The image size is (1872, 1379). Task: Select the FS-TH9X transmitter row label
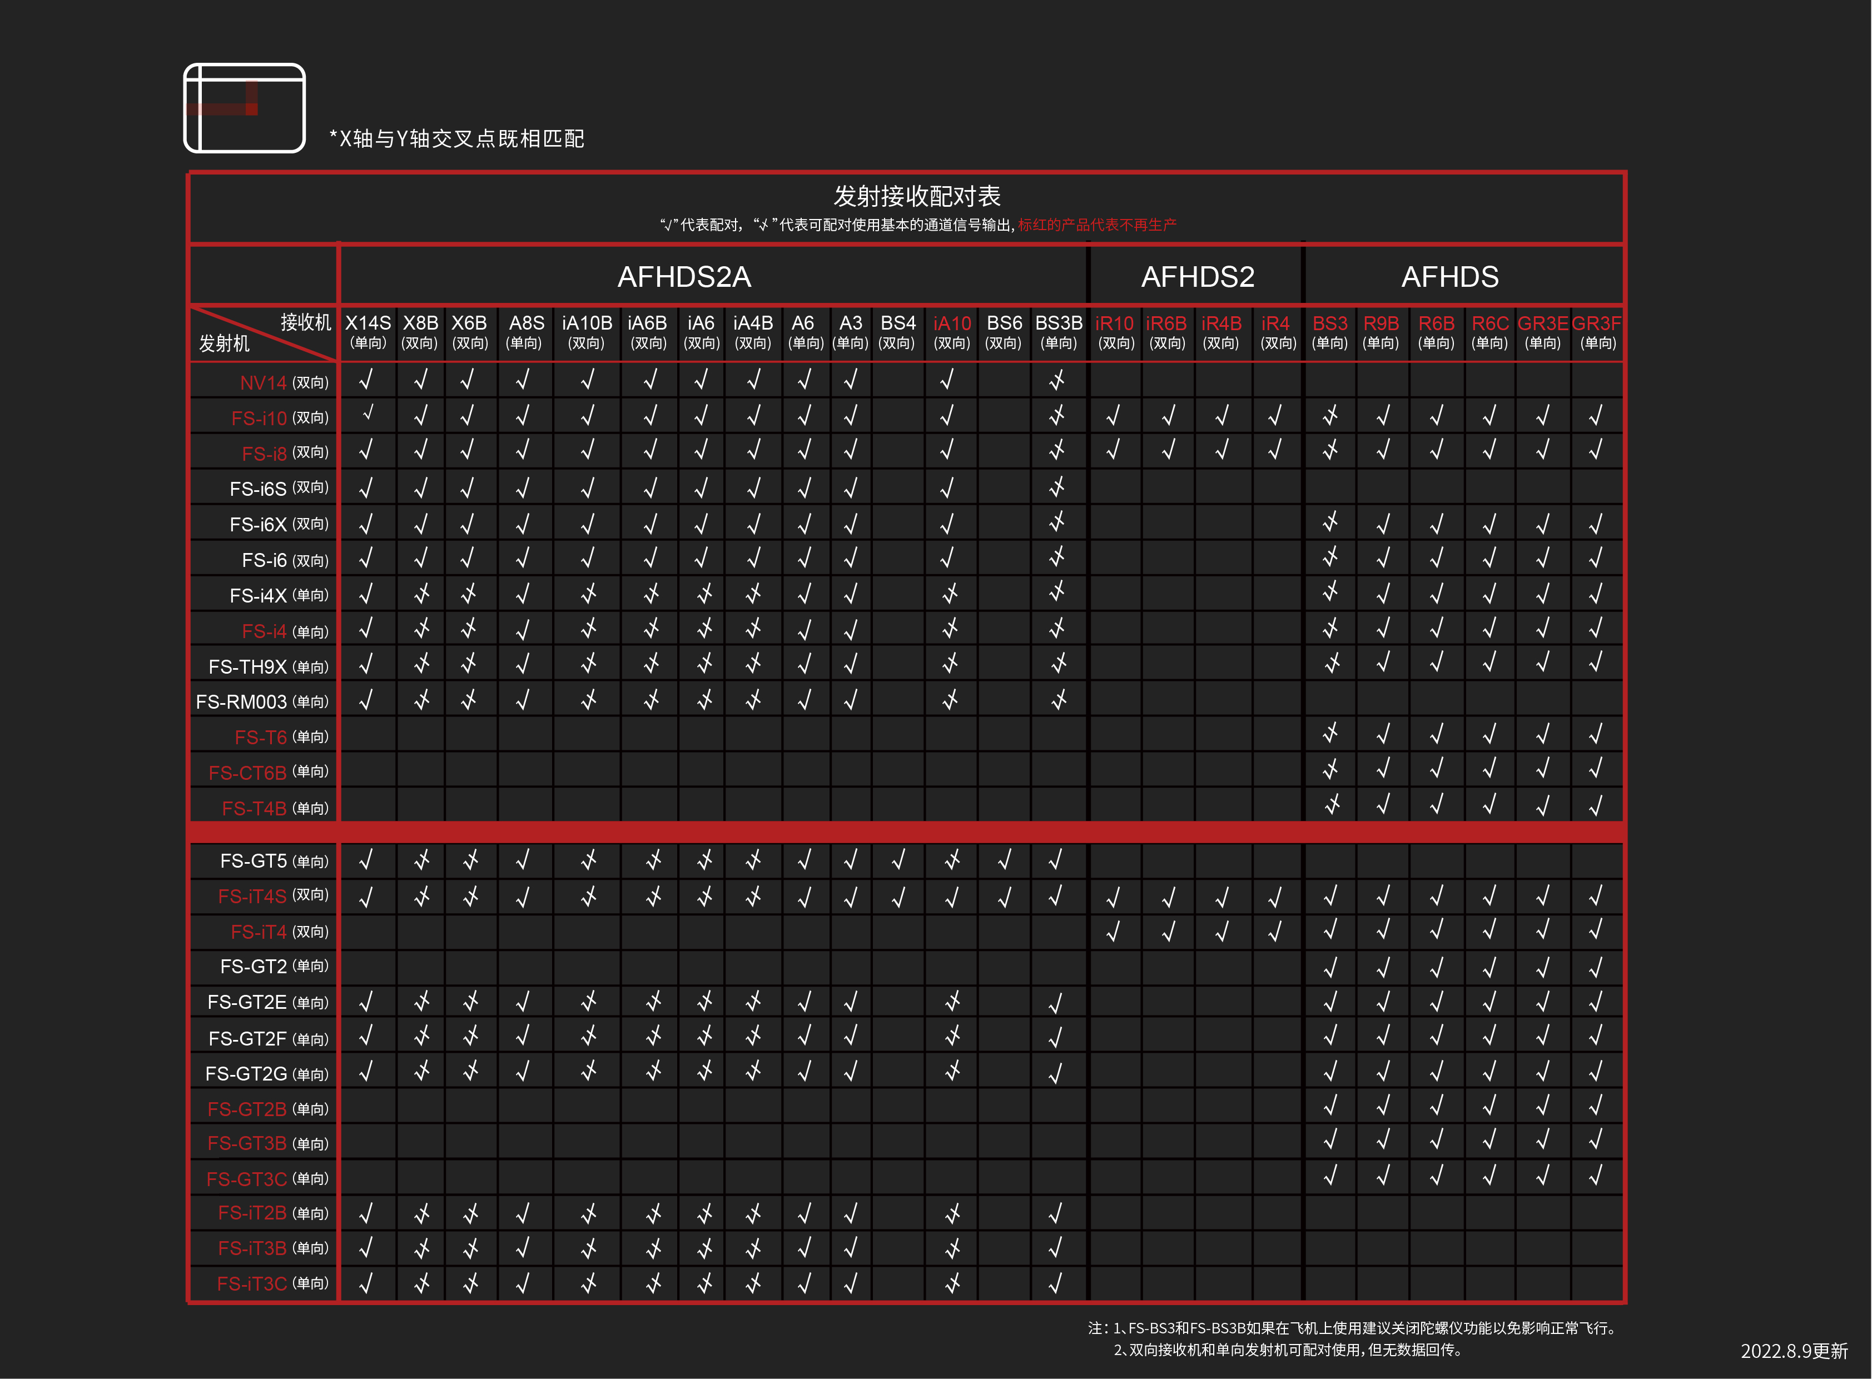pos(268,666)
